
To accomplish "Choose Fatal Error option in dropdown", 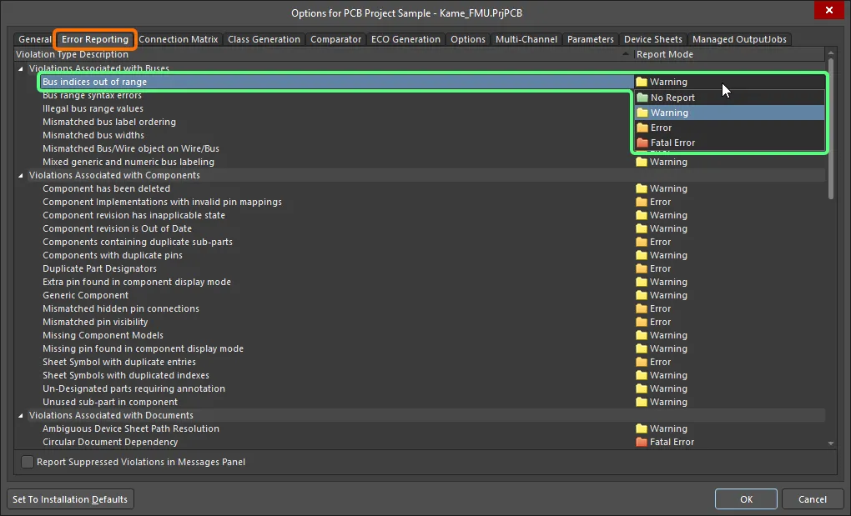I will click(x=729, y=143).
